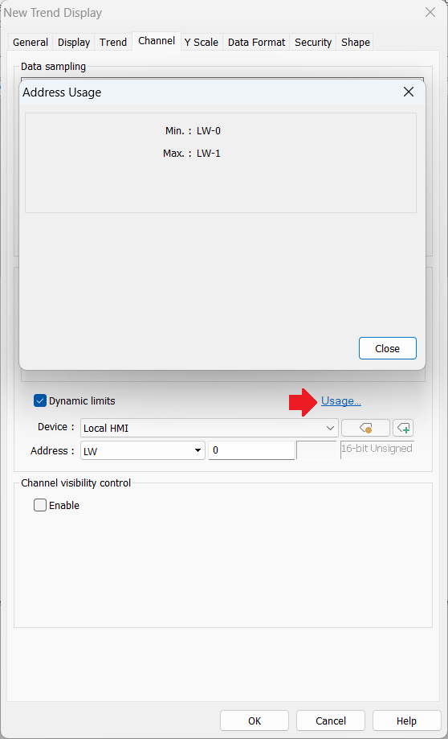The image size is (448, 739).
Task: Switch to the General tab
Action: [x=31, y=42]
